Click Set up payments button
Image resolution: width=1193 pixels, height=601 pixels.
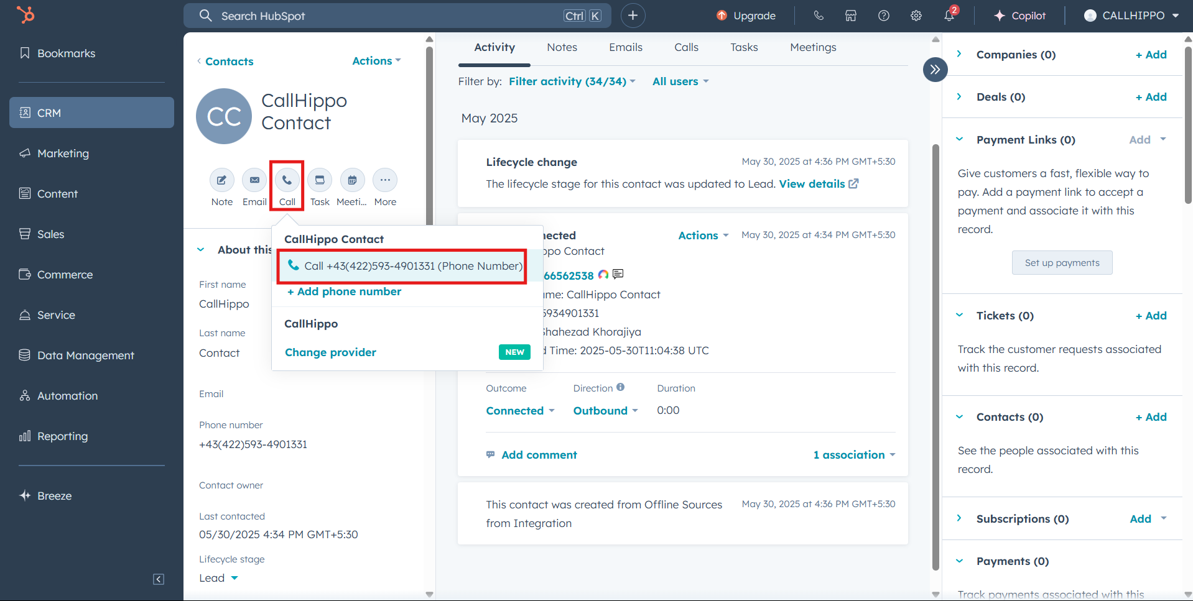1062,263
